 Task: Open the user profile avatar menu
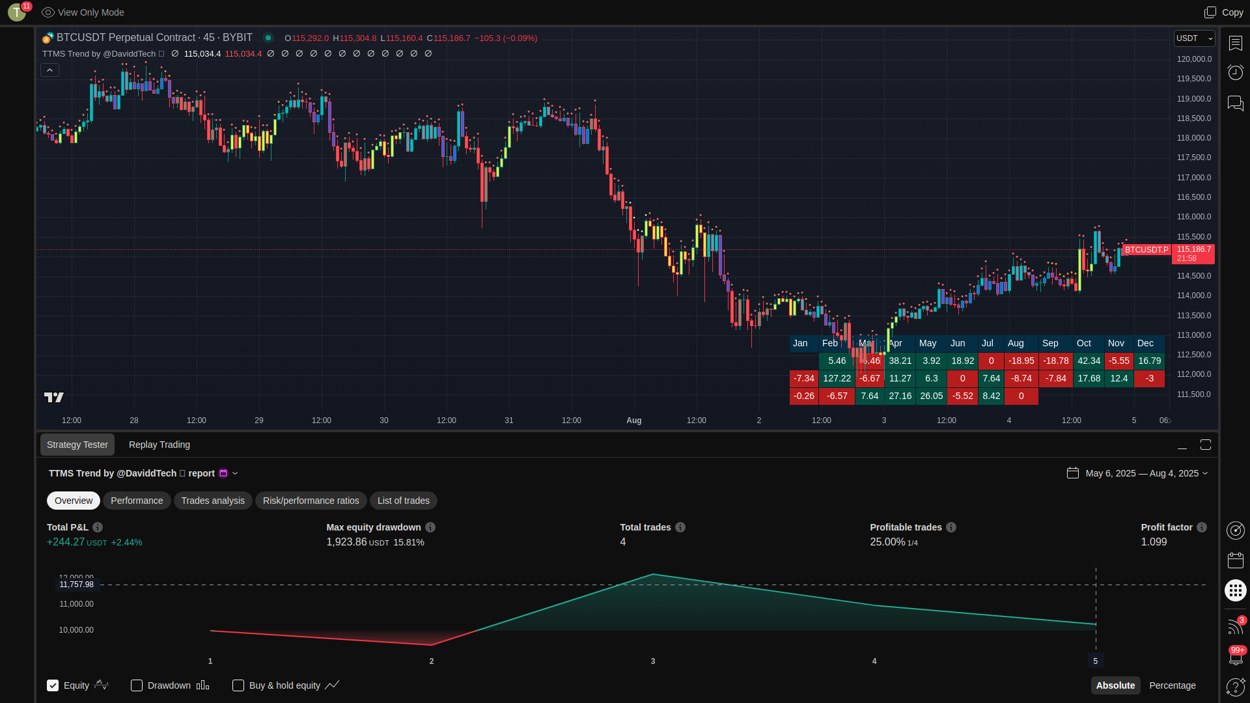17,12
